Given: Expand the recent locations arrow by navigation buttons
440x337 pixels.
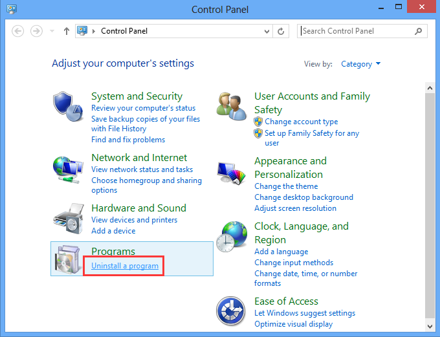Looking at the screenshot, I should click(52, 31).
